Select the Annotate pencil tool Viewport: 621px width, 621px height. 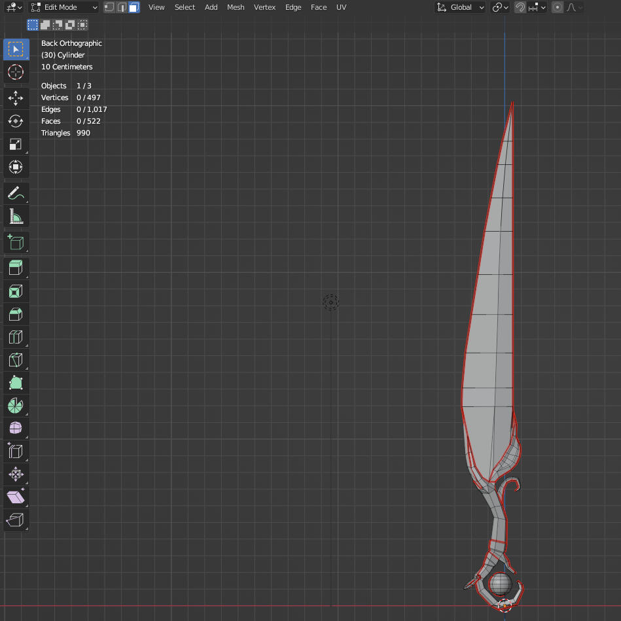point(16,194)
